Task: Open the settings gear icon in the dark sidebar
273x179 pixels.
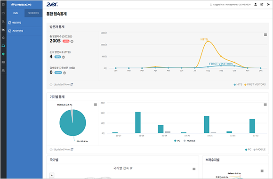Action: 3,38
